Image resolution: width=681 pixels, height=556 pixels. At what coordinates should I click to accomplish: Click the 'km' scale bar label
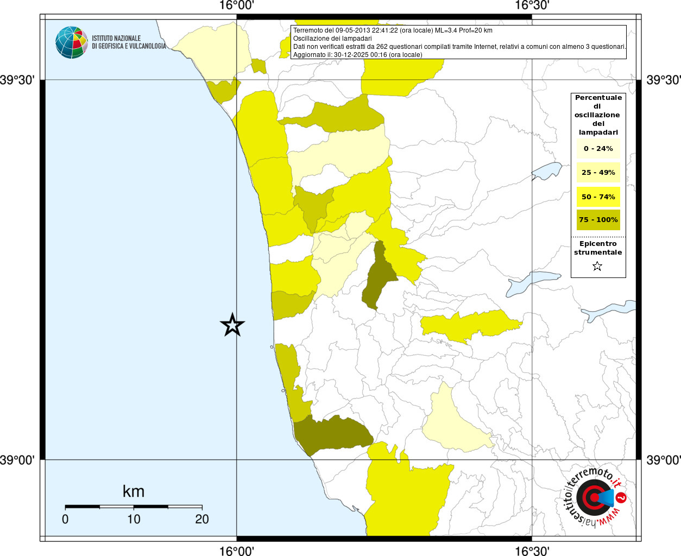(134, 491)
